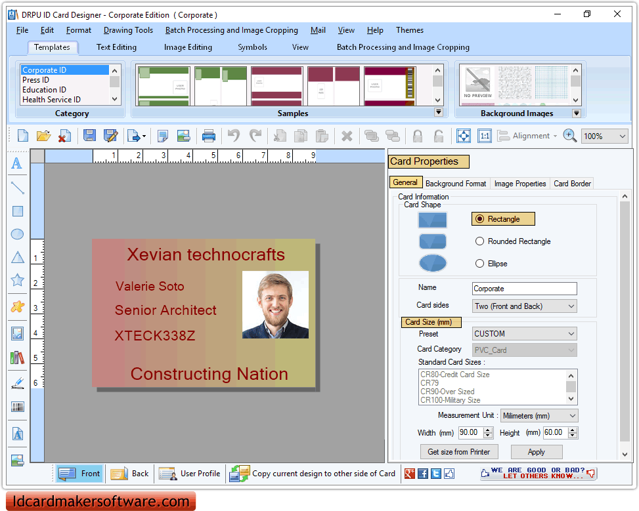
Task: Select the Barcode tool
Action: (x=17, y=407)
